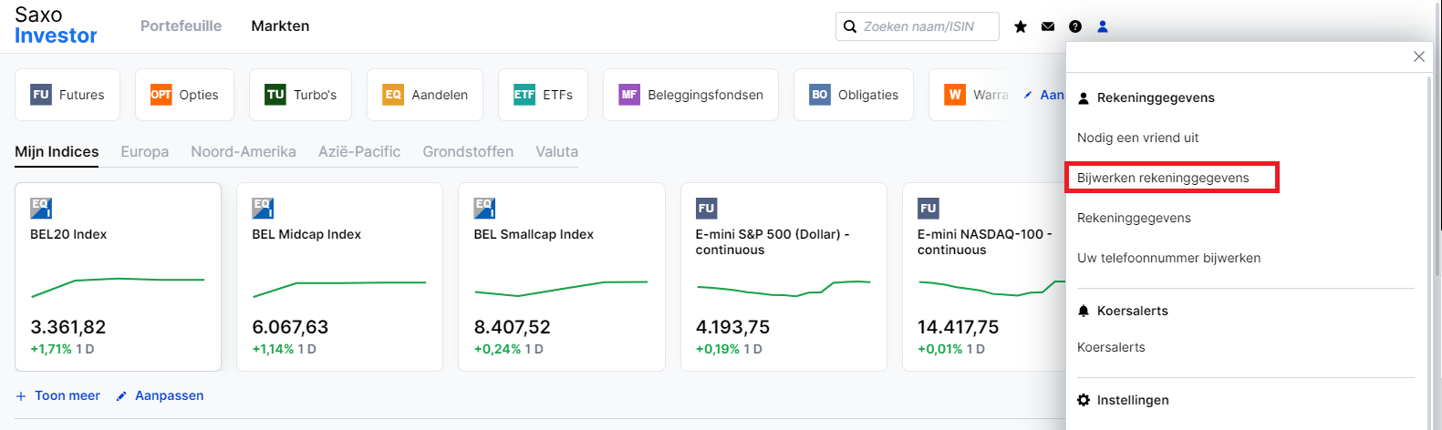Click the Koersalerts bell icon

point(1084,311)
